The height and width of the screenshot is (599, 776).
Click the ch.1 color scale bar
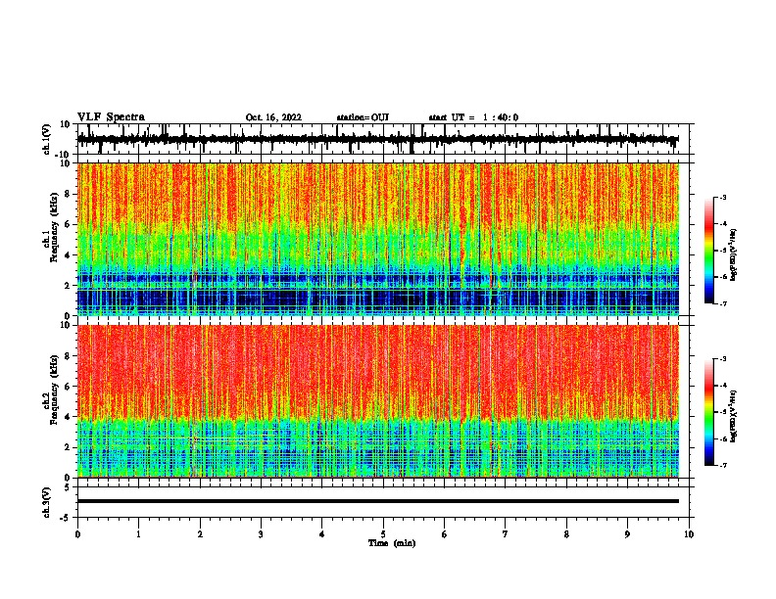(x=708, y=251)
